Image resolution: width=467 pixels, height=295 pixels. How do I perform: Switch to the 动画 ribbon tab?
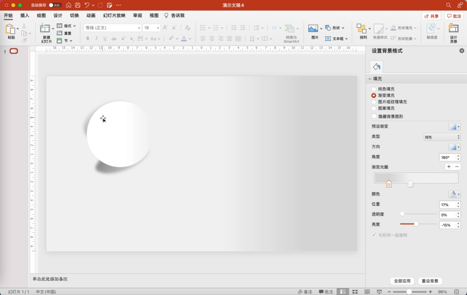[x=91, y=16]
